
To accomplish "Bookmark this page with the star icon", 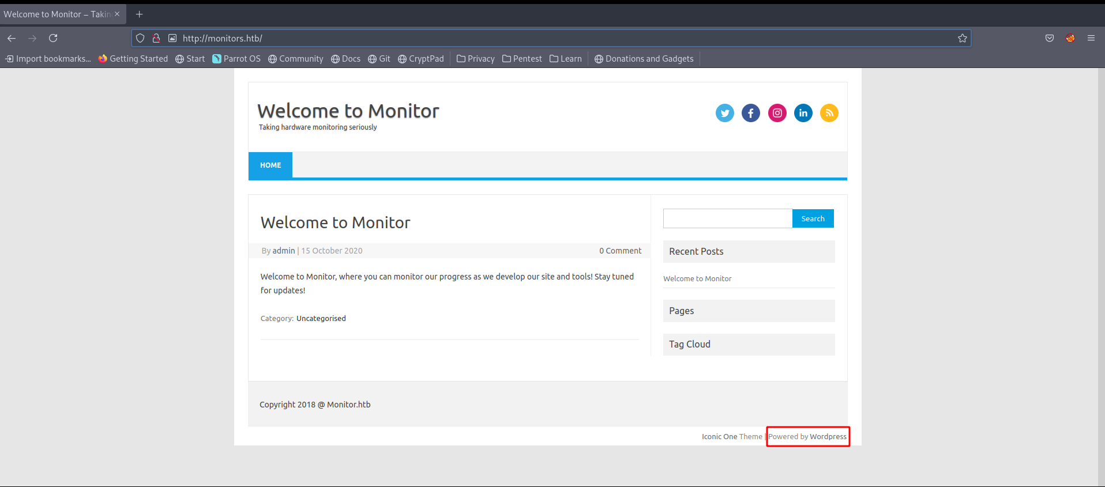I will pos(962,38).
